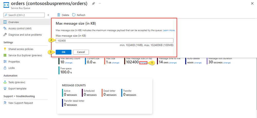The height and width of the screenshot is (118, 257).
Task: Click the Scheduled 0 MESSAGES count
Action: point(90,95)
